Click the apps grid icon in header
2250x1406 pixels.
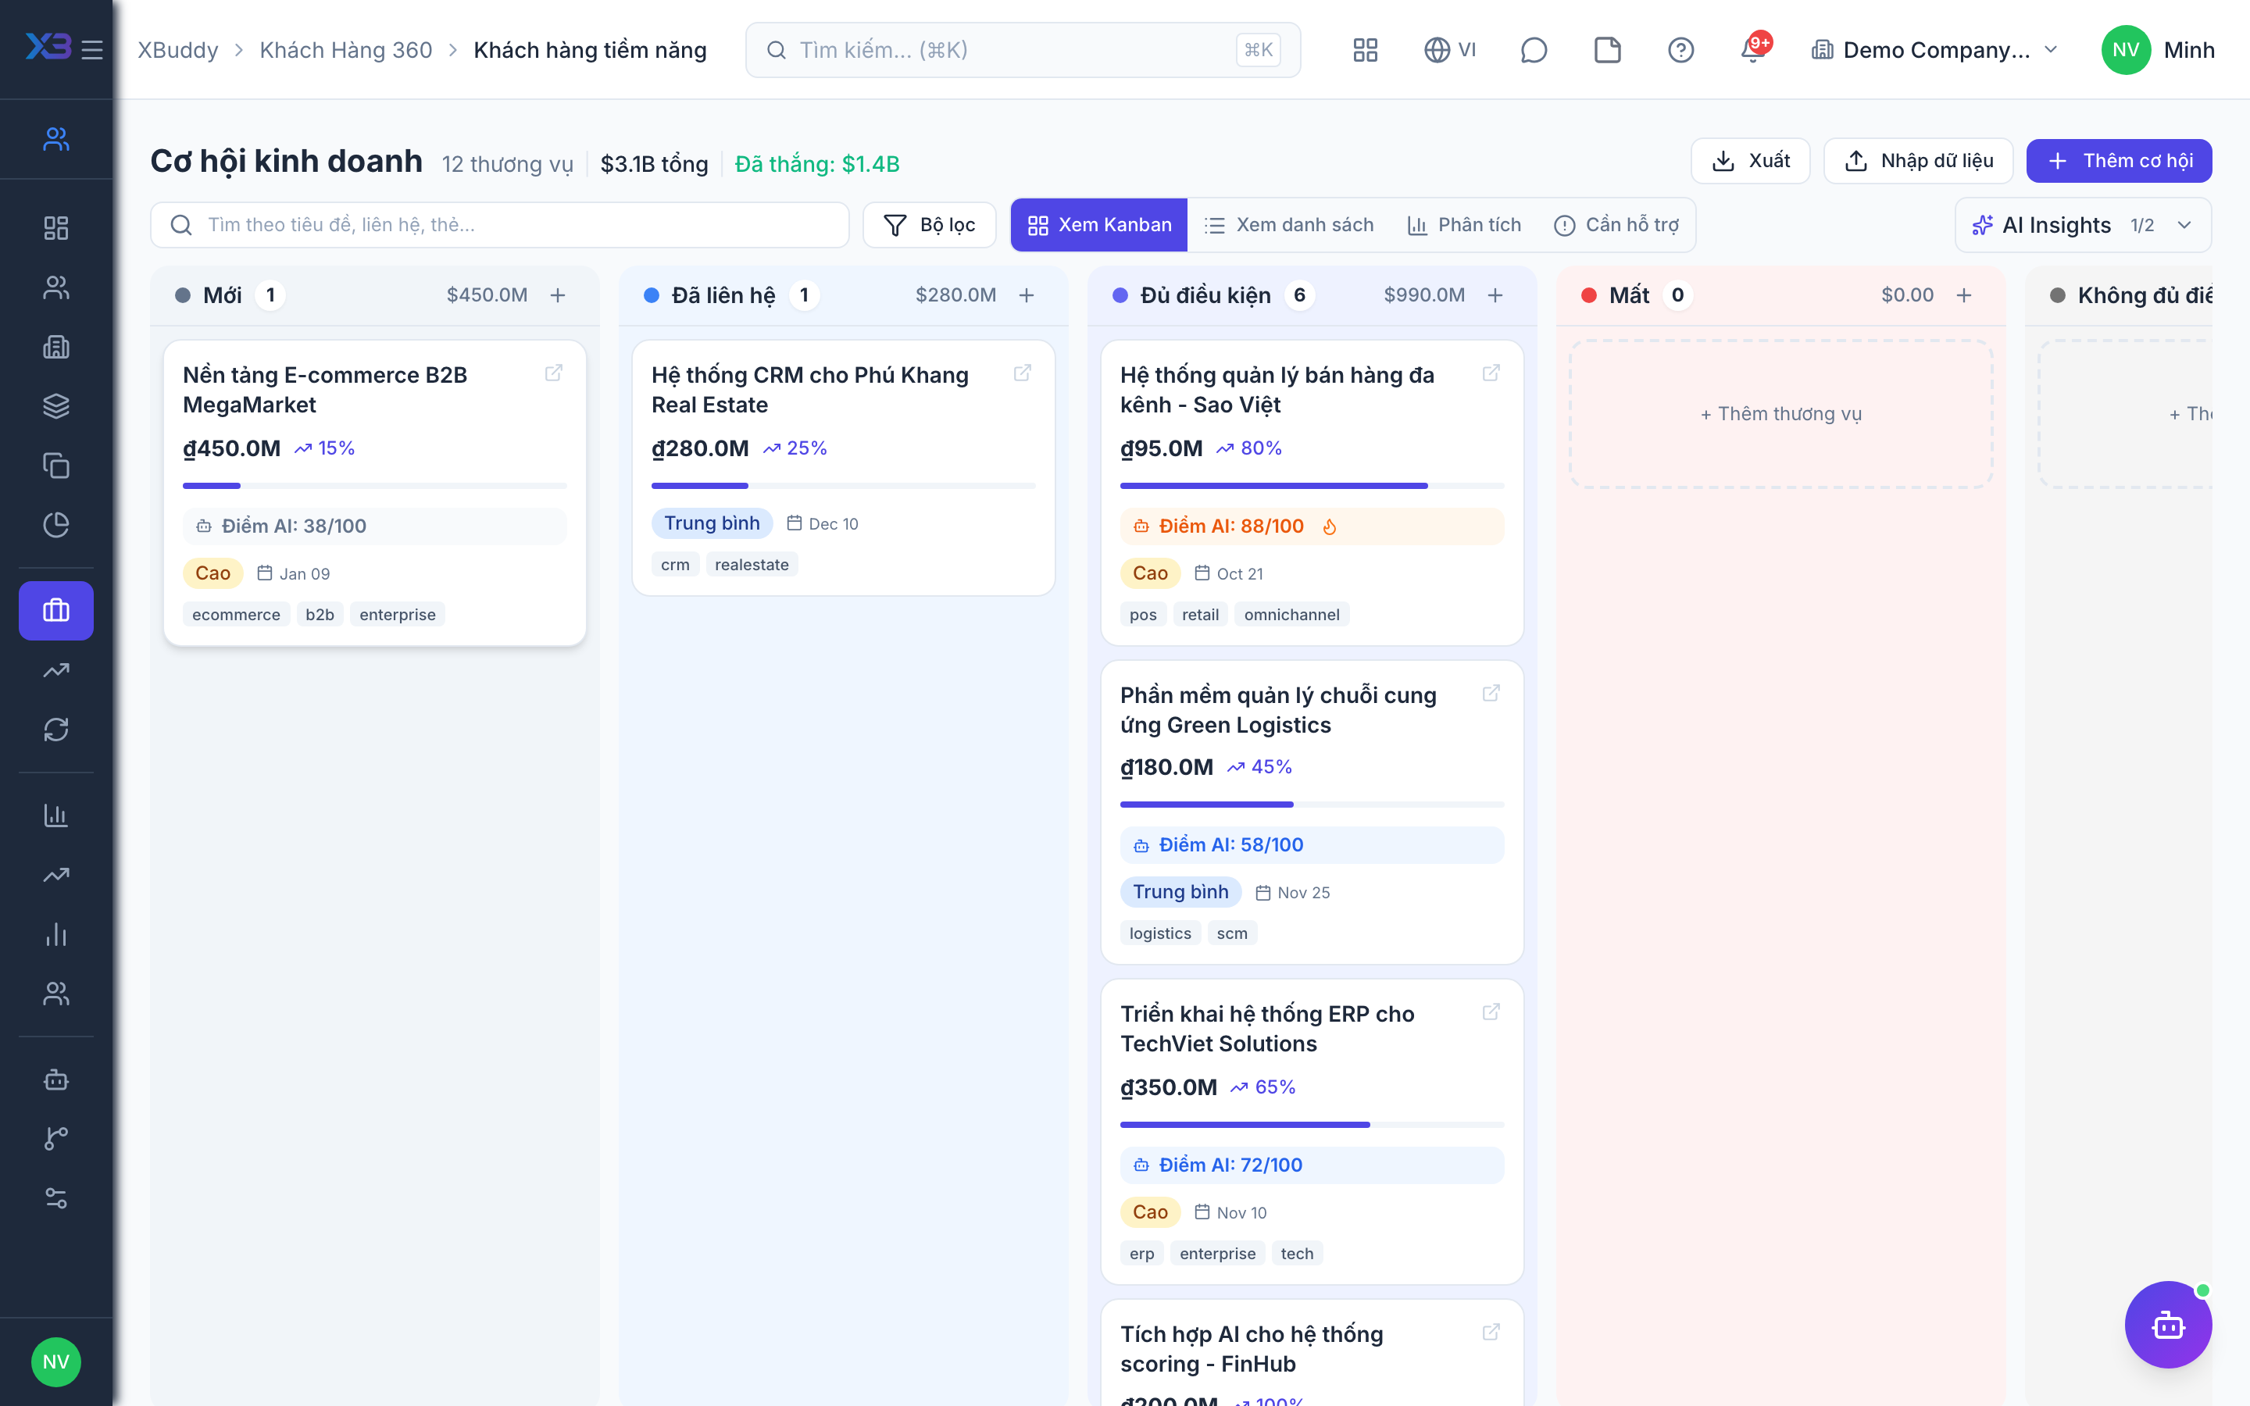[1365, 49]
